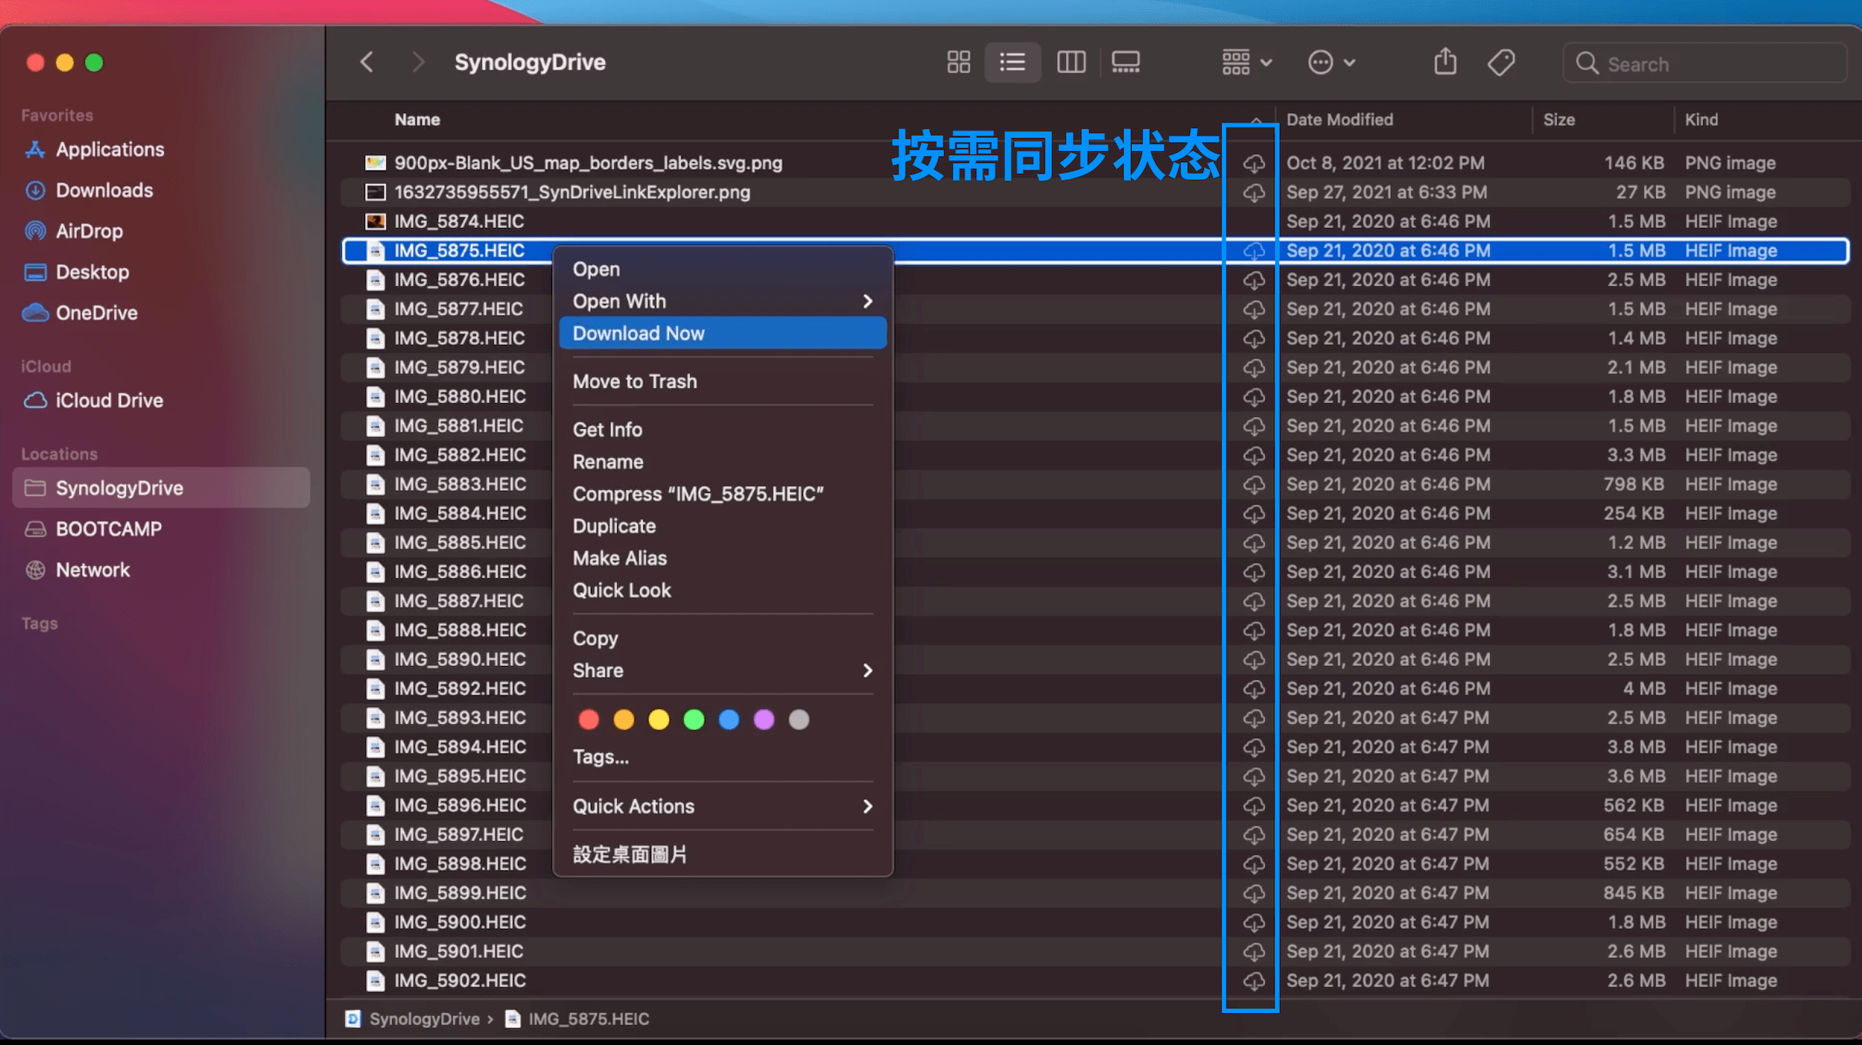Viewport: 1862px width, 1045px height.
Task: Open the Share icon in the toolbar
Action: (1443, 62)
